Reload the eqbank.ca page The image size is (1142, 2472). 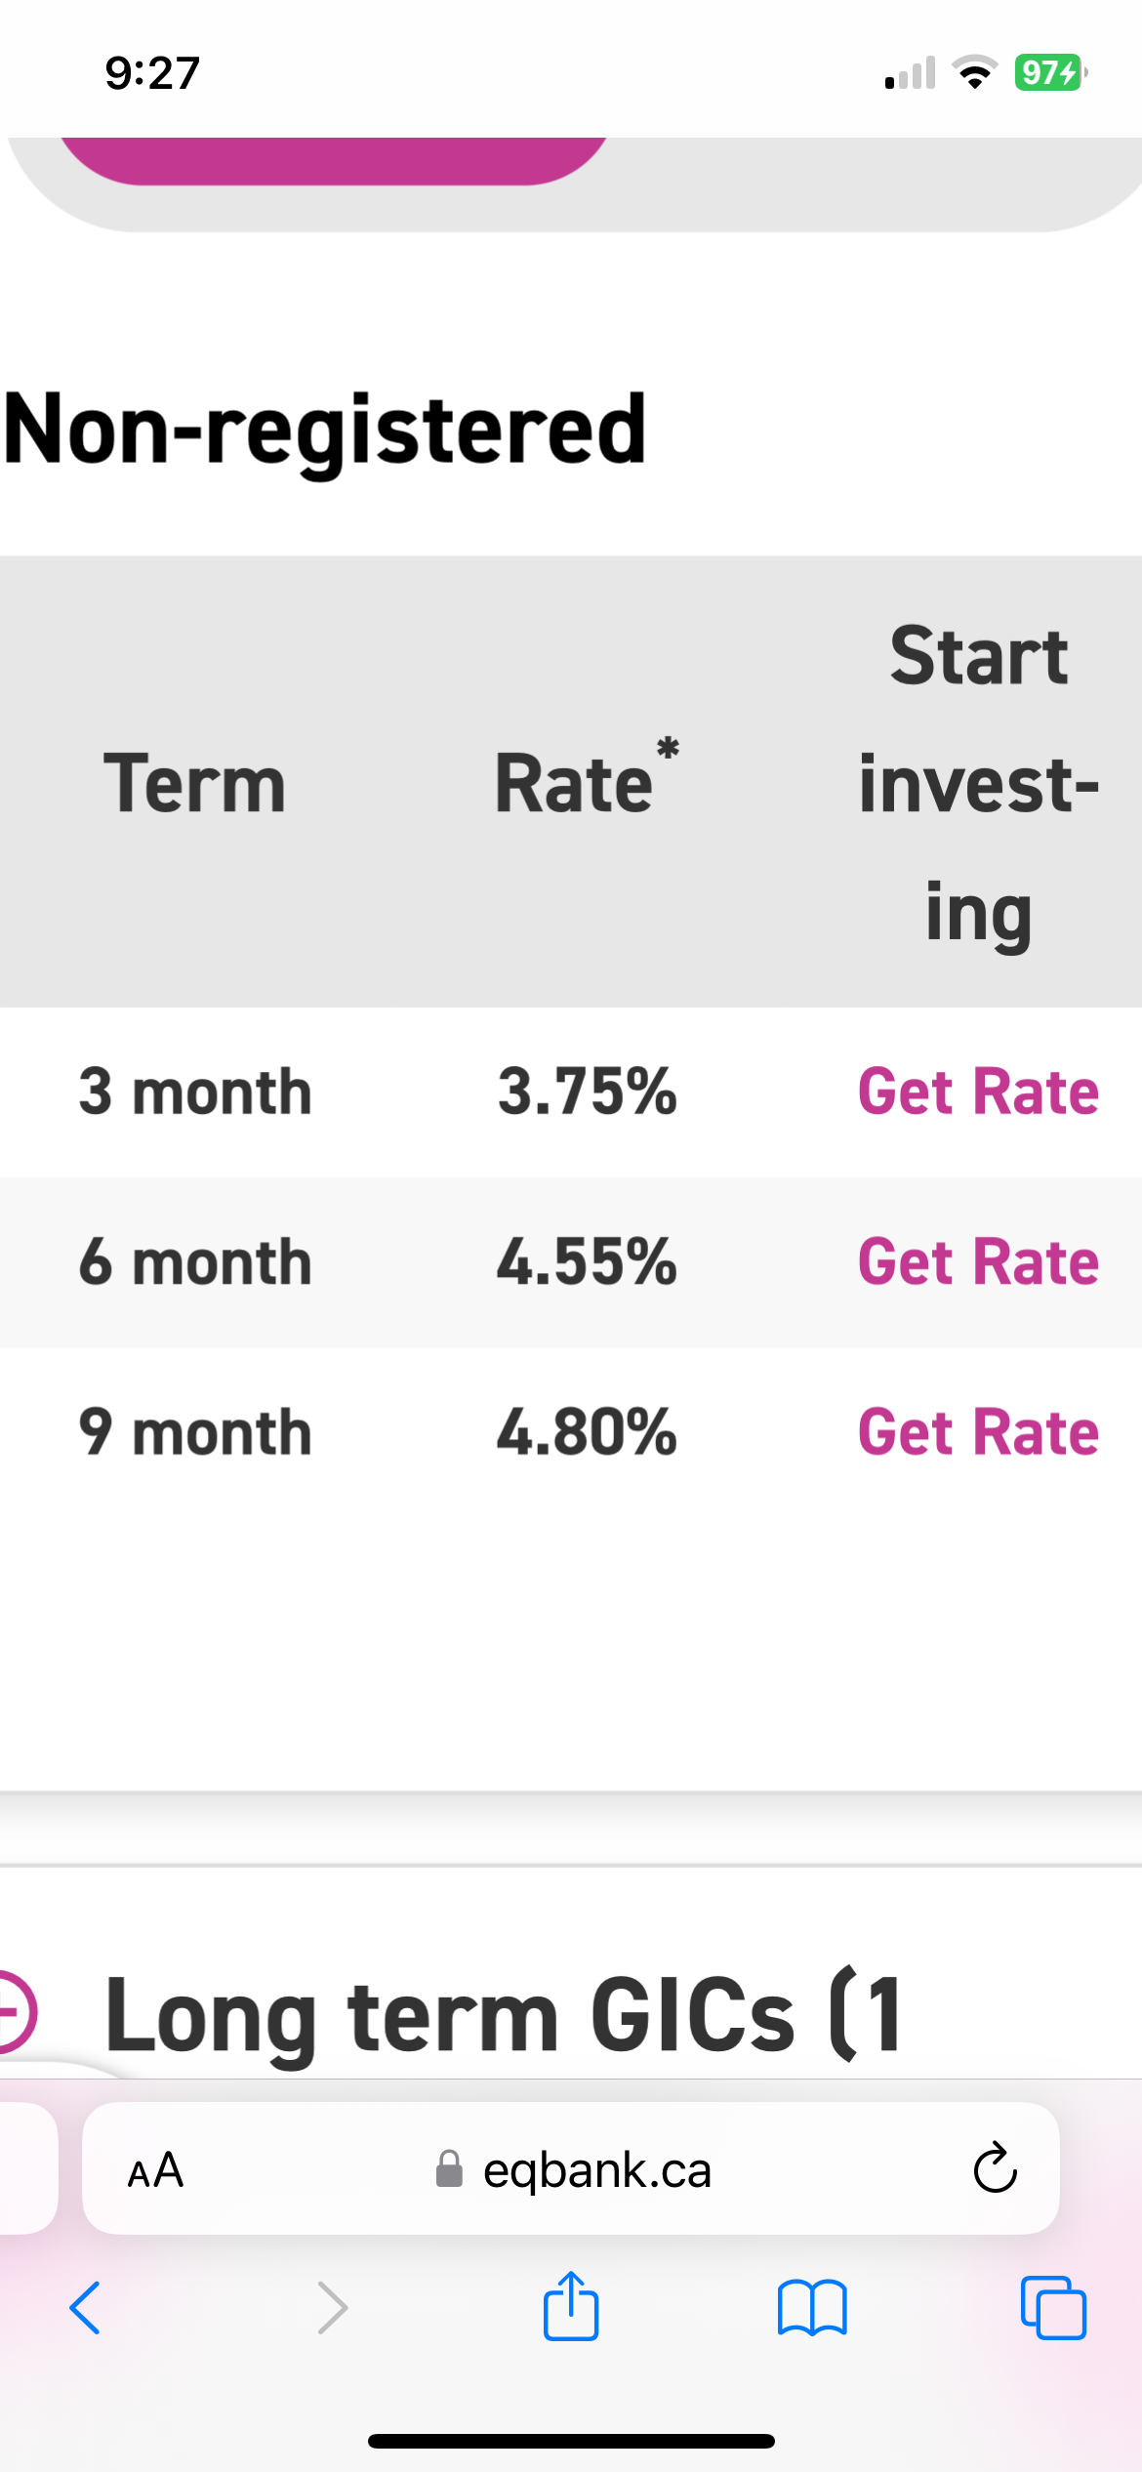pos(995,2168)
